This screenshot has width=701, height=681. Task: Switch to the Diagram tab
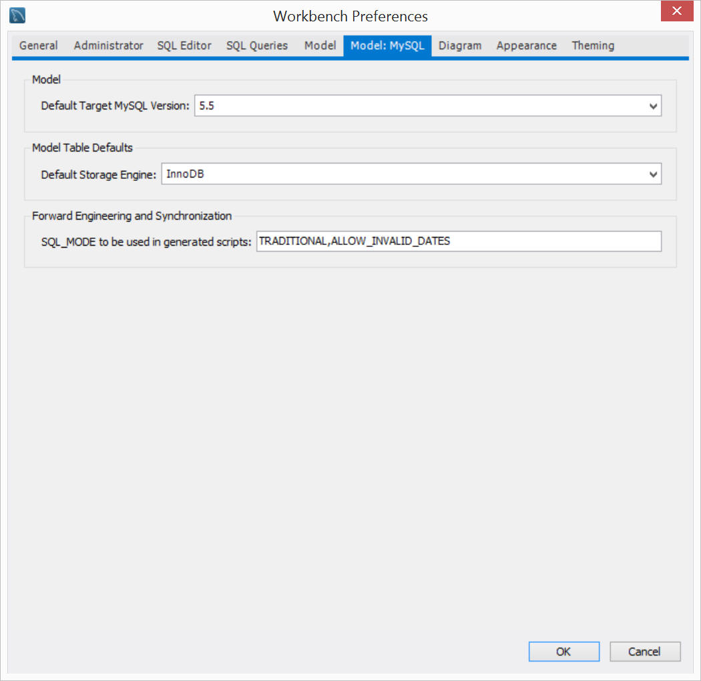point(460,45)
